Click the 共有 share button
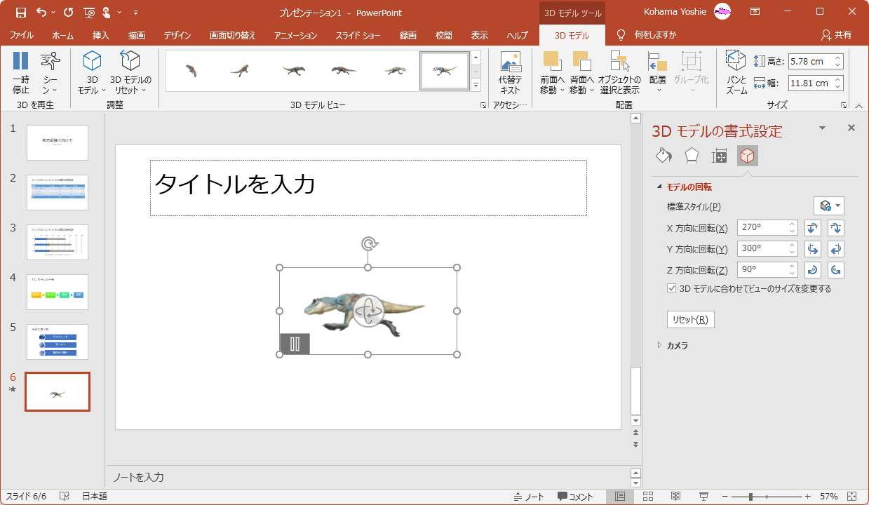Viewport: 869px width, 505px height. tap(836, 35)
